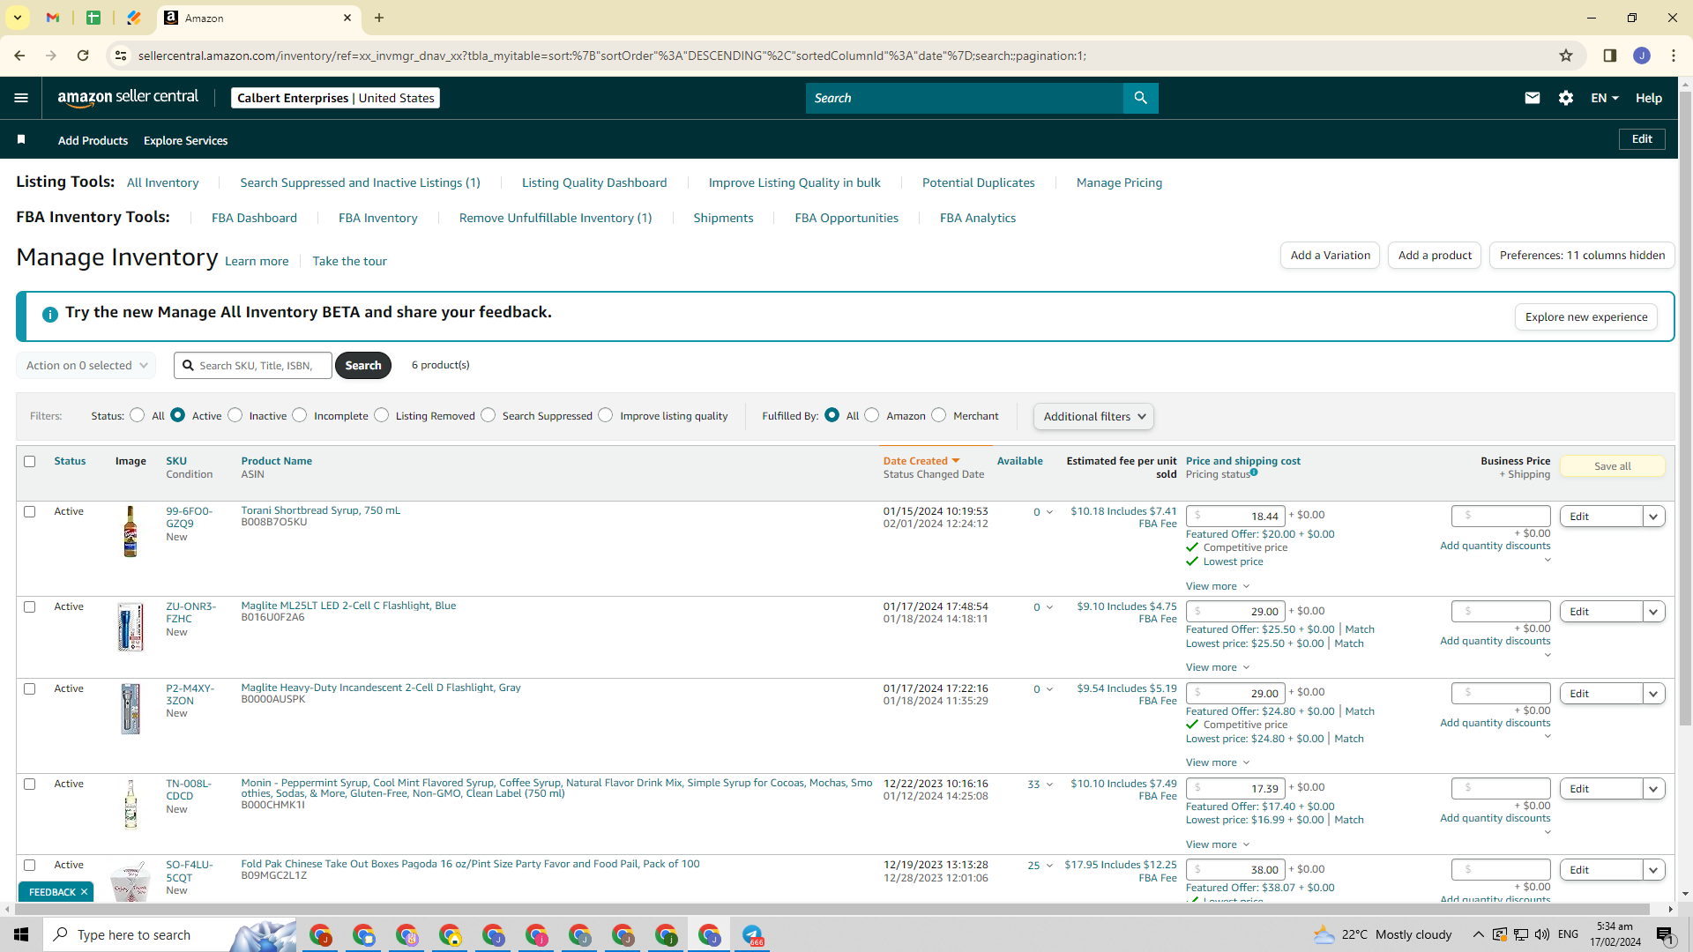The width and height of the screenshot is (1693, 952).
Task: Open Preferences: 11 columns hidden
Action: point(1582,255)
